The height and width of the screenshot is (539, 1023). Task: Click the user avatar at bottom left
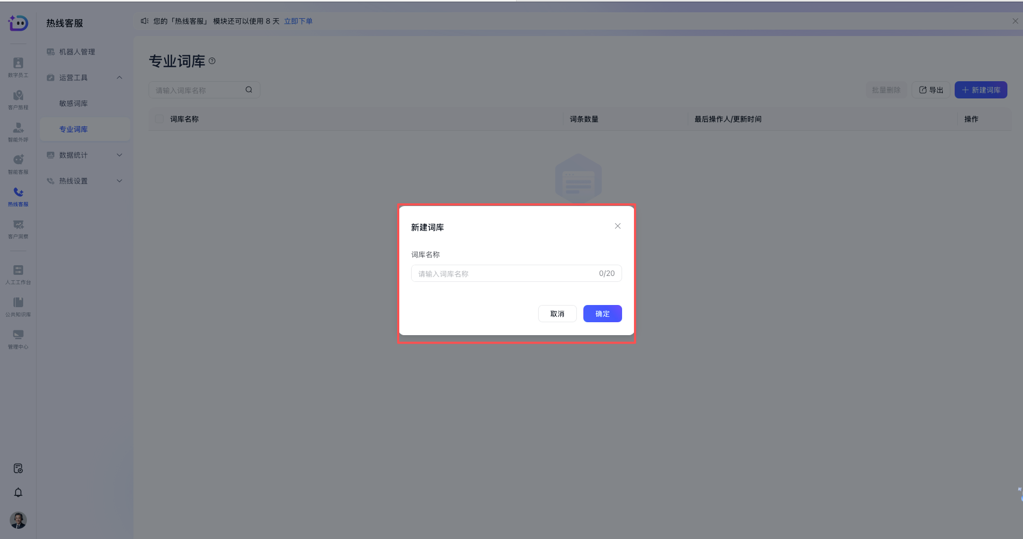(18, 520)
